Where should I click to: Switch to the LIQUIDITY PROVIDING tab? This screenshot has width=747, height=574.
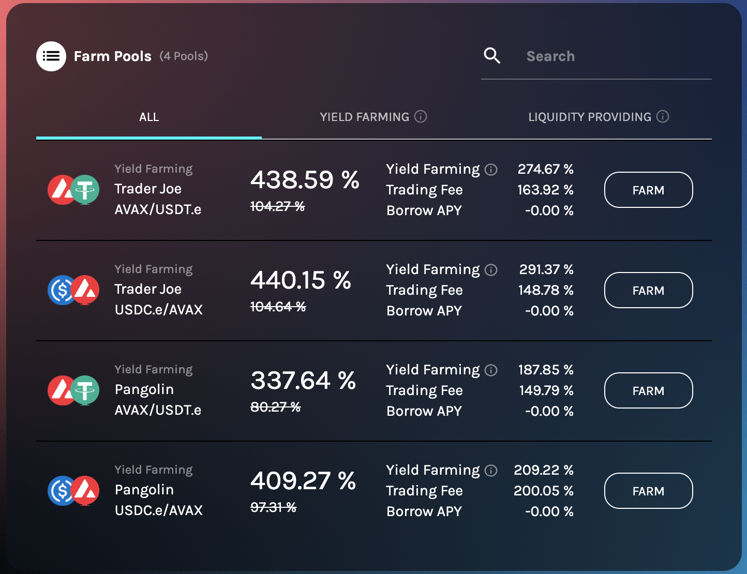tap(599, 117)
